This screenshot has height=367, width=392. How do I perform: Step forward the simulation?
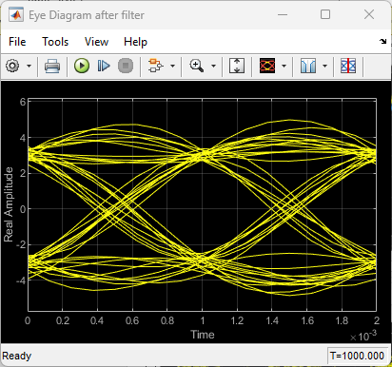point(104,66)
